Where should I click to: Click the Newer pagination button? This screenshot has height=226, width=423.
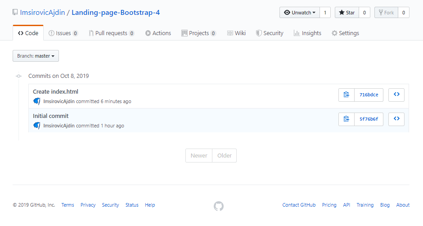[199, 155]
